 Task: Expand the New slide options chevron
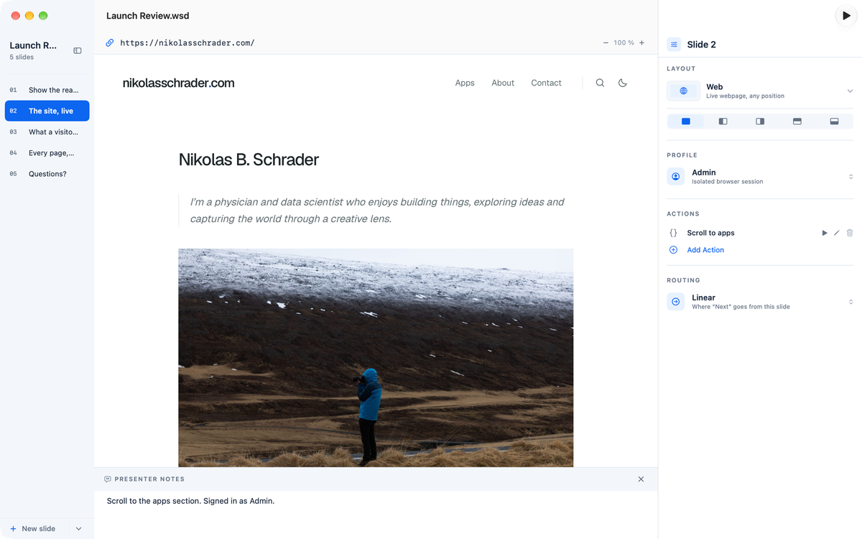(x=78, y=529)
